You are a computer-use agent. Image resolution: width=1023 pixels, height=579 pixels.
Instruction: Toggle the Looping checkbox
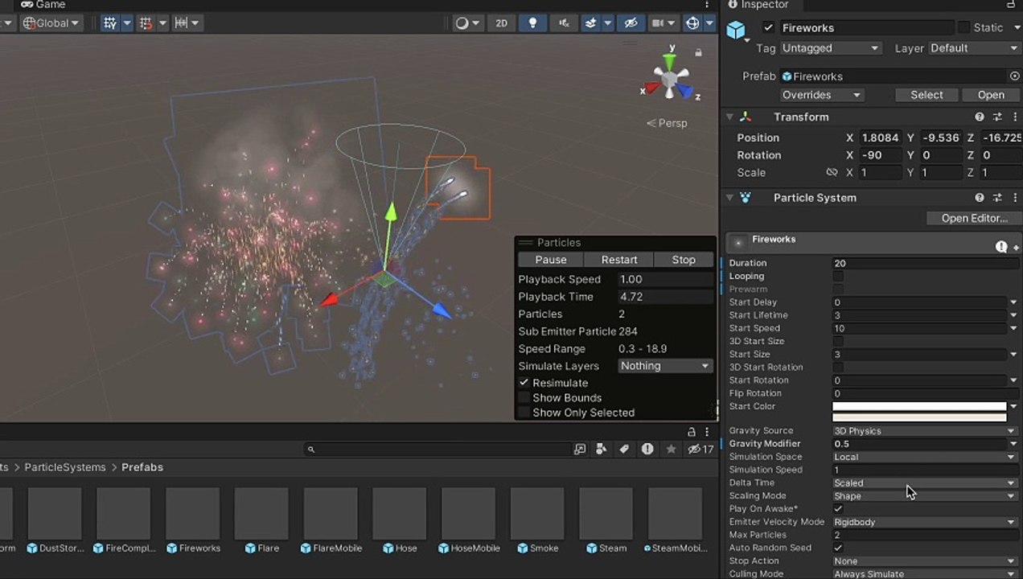tap(838, 277)
